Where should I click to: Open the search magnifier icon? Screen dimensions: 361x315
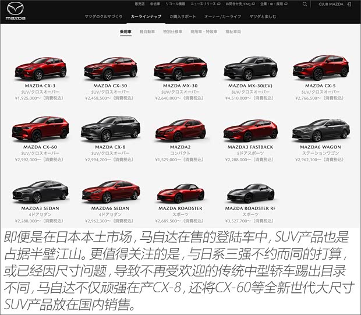click(305, 4)
